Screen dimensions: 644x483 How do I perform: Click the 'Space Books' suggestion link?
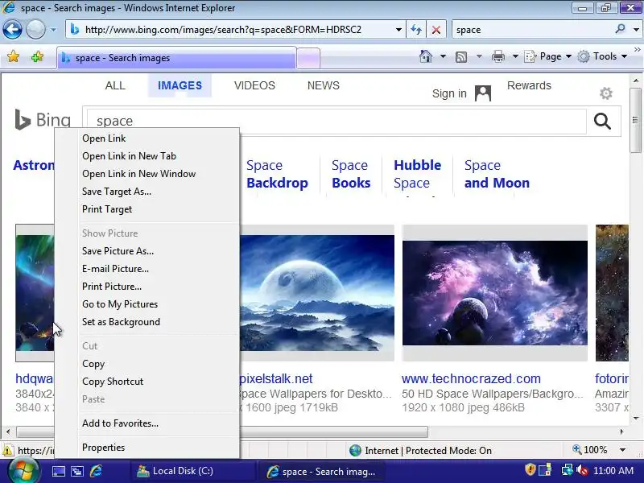[351, 174]
